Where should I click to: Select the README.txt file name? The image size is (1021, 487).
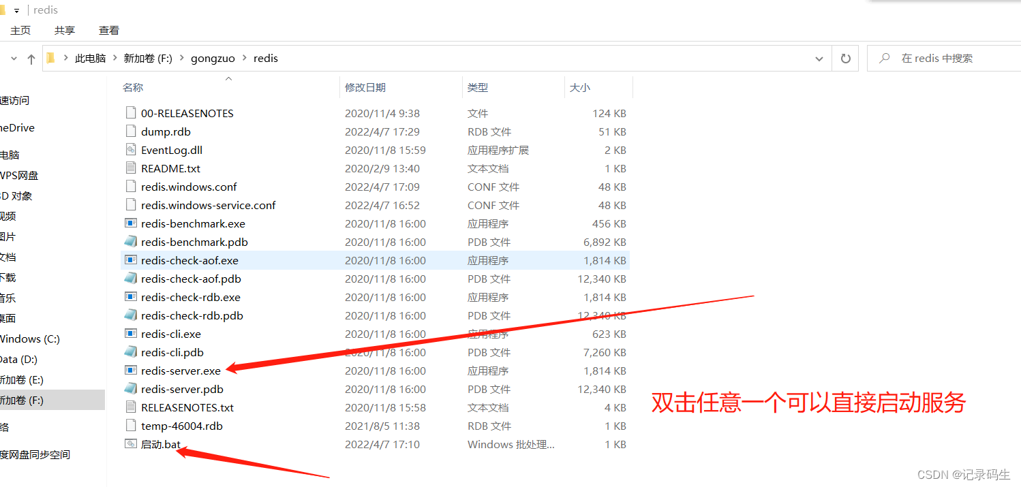(170, 168)
